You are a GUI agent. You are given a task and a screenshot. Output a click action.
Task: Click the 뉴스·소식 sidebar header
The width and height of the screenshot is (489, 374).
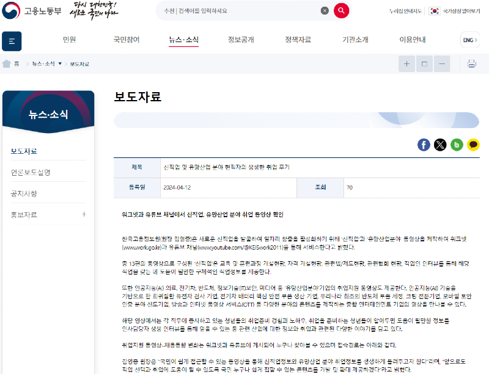click(48, 114)
